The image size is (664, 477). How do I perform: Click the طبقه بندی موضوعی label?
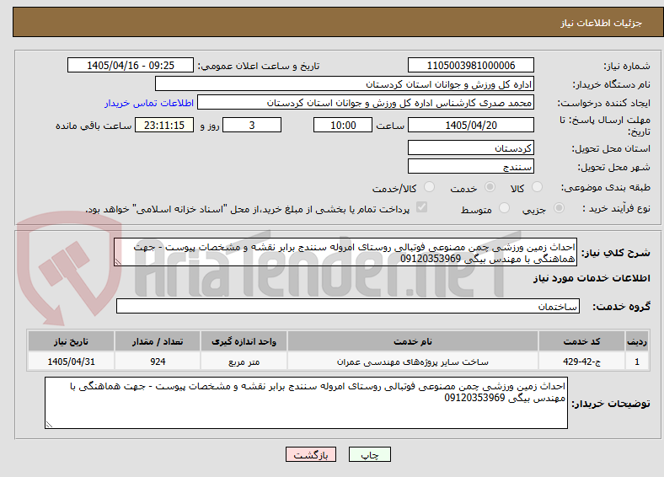[606, 187]
